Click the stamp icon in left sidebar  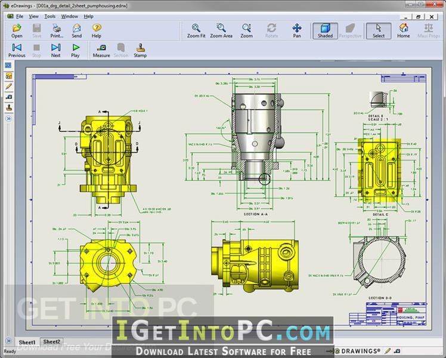(x=8, y=107)
